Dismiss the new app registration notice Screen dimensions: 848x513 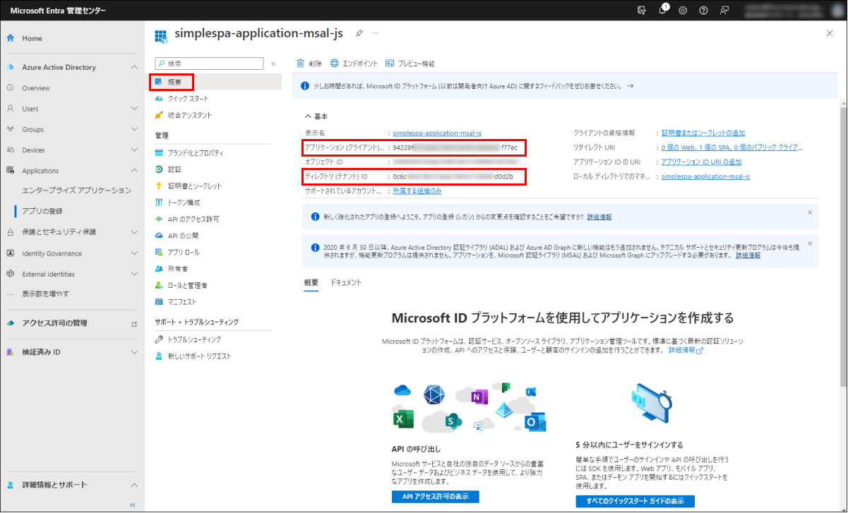[x=810, y=212]
